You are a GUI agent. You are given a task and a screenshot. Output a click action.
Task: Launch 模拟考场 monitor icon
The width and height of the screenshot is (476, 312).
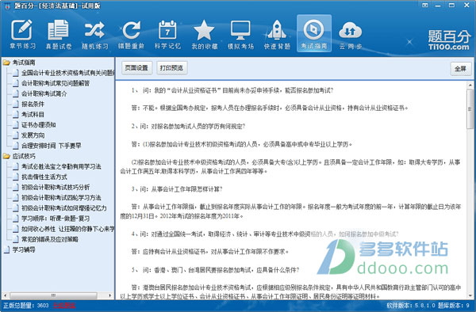pyautogui.click(x=240, y=33)
